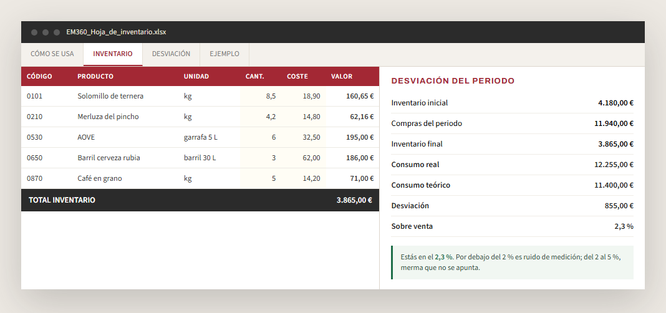
Task: Click the Sobre venta label
Action: [x=412, y=226]
